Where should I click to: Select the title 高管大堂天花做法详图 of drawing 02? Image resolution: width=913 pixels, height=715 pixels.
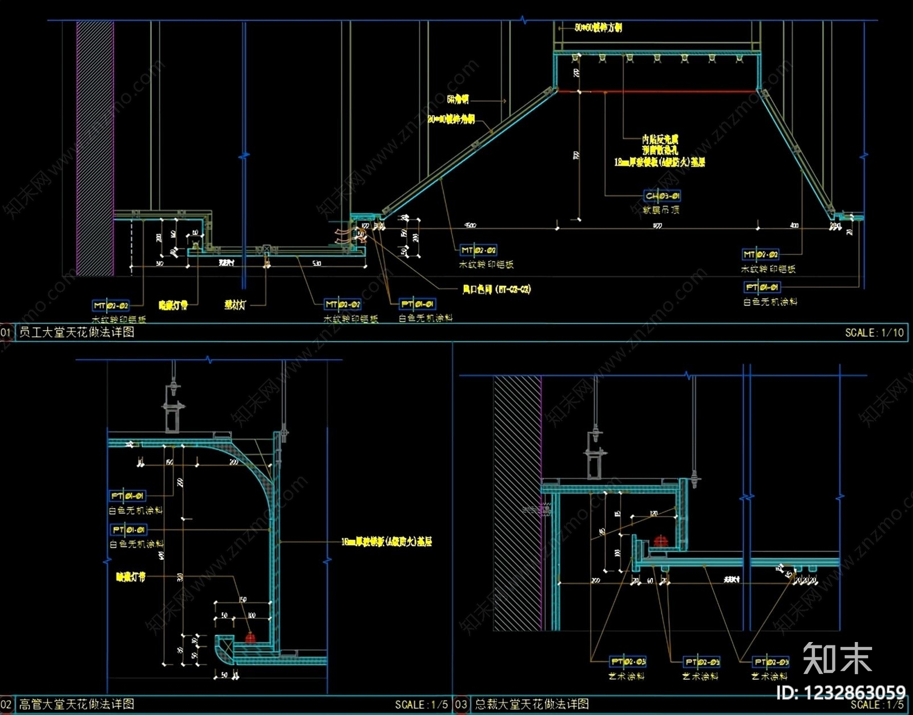(77, 704)
